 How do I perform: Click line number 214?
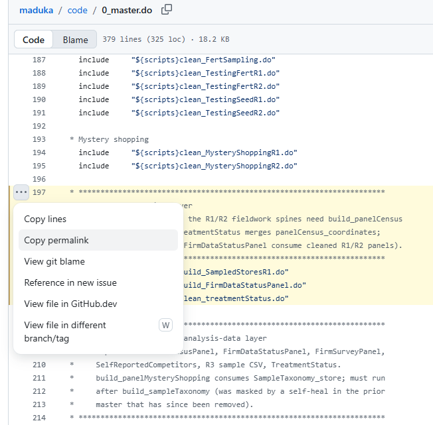(x=39, y=418)
